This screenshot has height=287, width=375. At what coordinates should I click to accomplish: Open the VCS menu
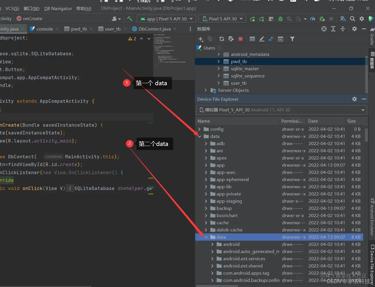(x=12, y=8)
